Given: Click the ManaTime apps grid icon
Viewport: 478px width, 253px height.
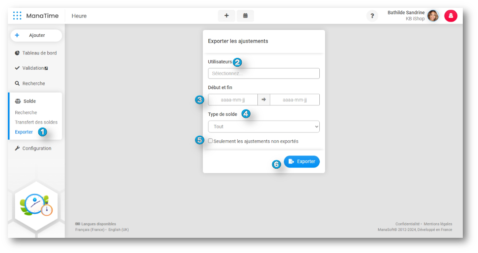Looking at the screenshot, I should [x=17, y=16].
